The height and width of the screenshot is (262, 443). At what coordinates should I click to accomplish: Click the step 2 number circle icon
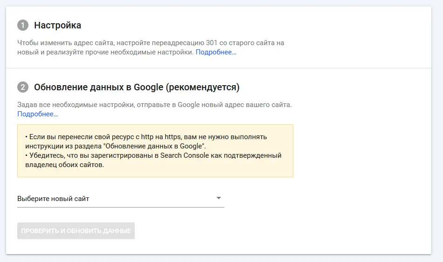(23, 87)
